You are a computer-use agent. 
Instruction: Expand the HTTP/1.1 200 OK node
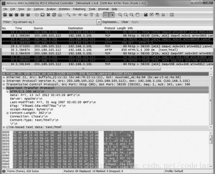coord(7,91)
